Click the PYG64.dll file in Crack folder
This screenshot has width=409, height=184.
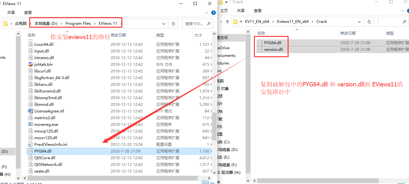[x=272, y=43]
